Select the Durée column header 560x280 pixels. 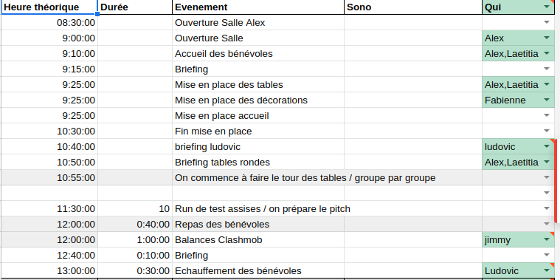(135, 7)
